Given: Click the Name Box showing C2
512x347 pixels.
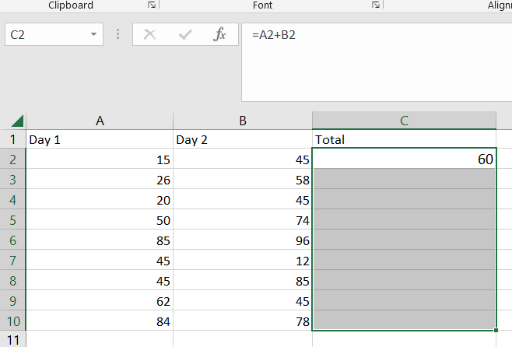Looking at the screenshot, I should click(47, 34).
